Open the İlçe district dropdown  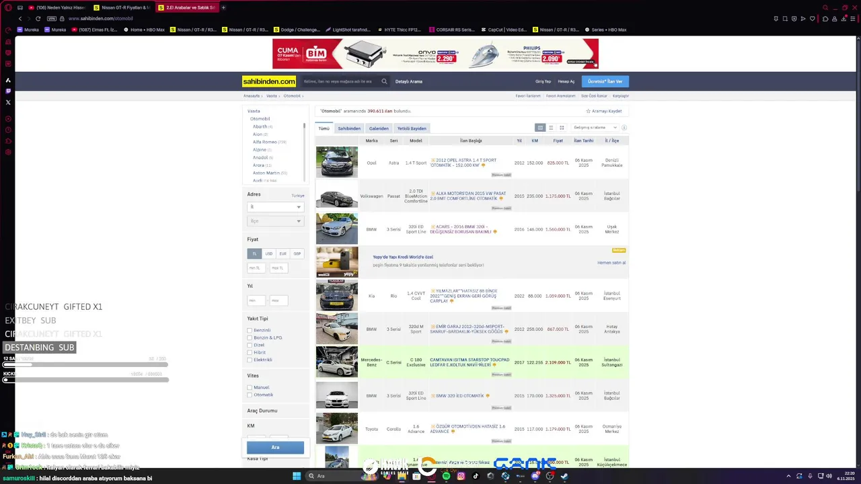[275, 220]
